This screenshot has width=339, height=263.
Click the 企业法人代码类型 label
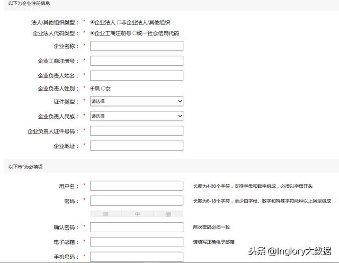[56, 33]
